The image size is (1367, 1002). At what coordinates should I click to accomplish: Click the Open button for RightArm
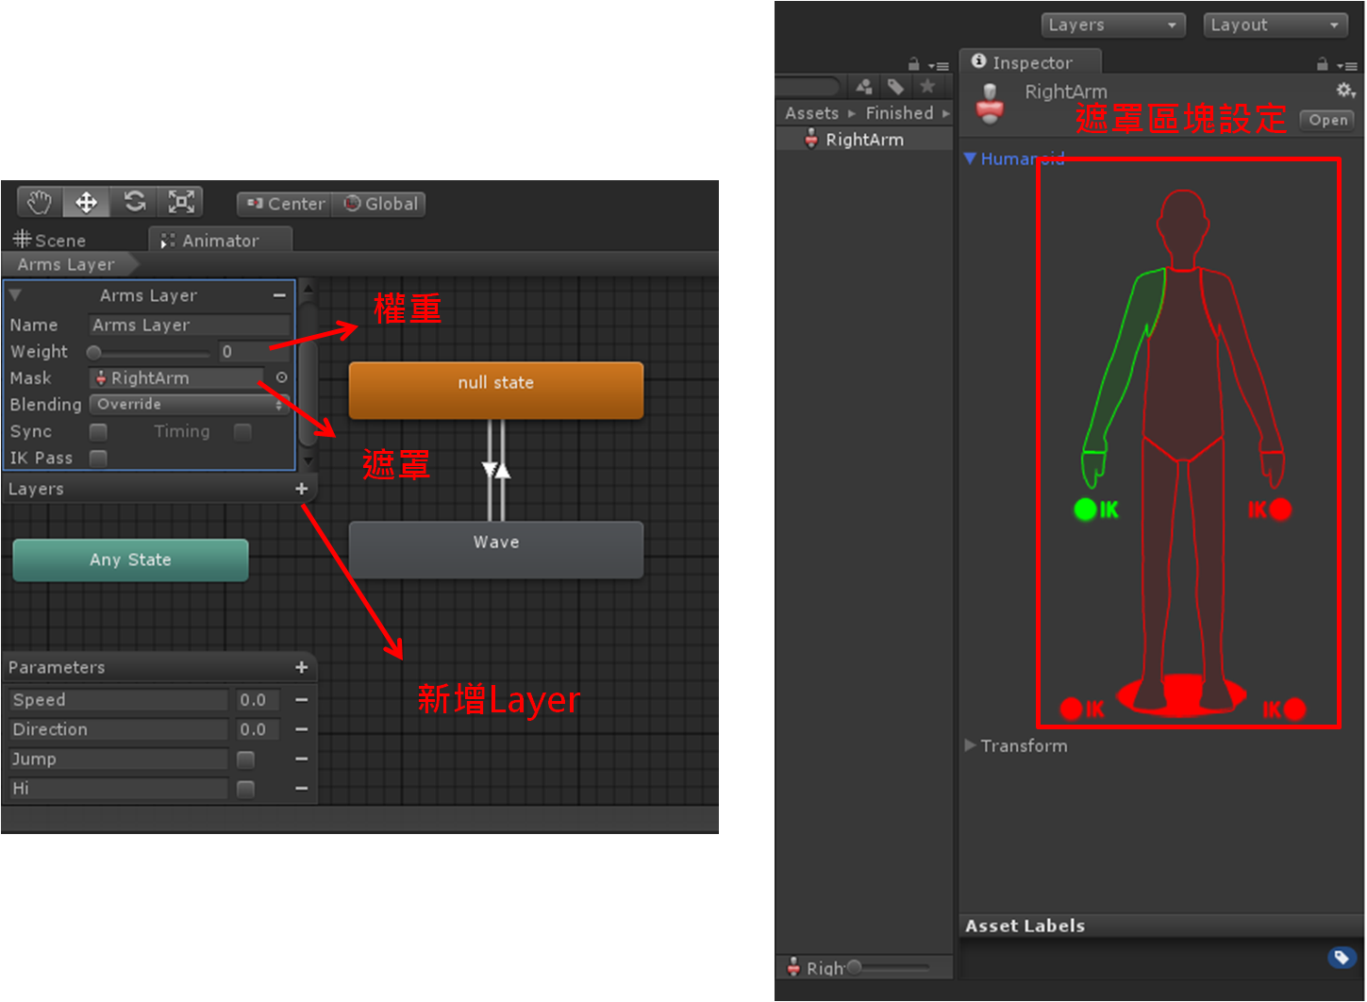(x=1326, y=120)
